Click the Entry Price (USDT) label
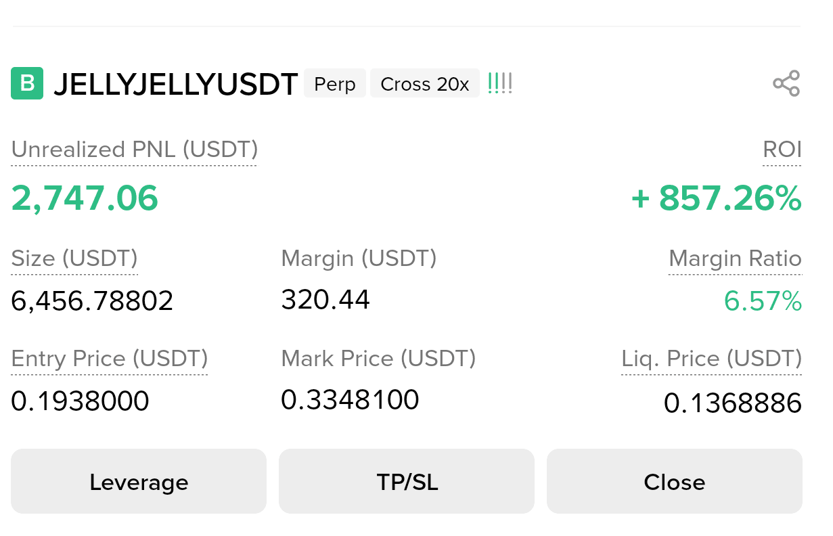833x536 pixels. point(110,359)
